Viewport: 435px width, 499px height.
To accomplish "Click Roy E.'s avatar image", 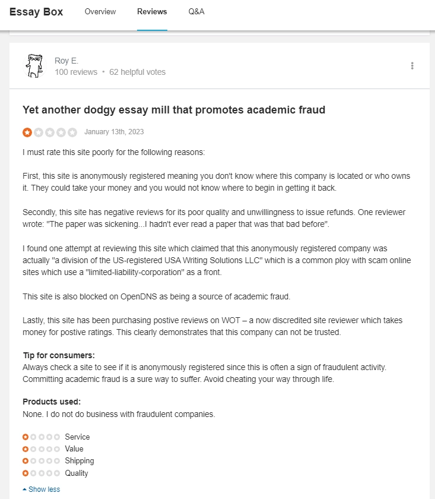I will 34,66.
